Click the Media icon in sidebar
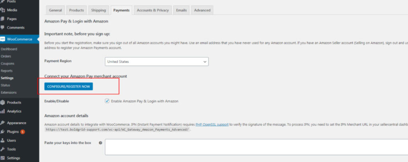The height and width of the screenshot is (162, 408). click(3, 10)
